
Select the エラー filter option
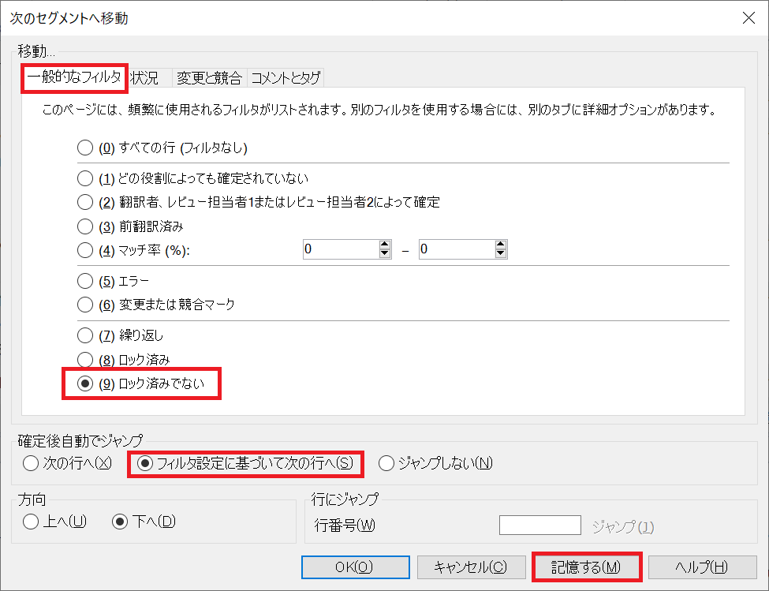85,280
